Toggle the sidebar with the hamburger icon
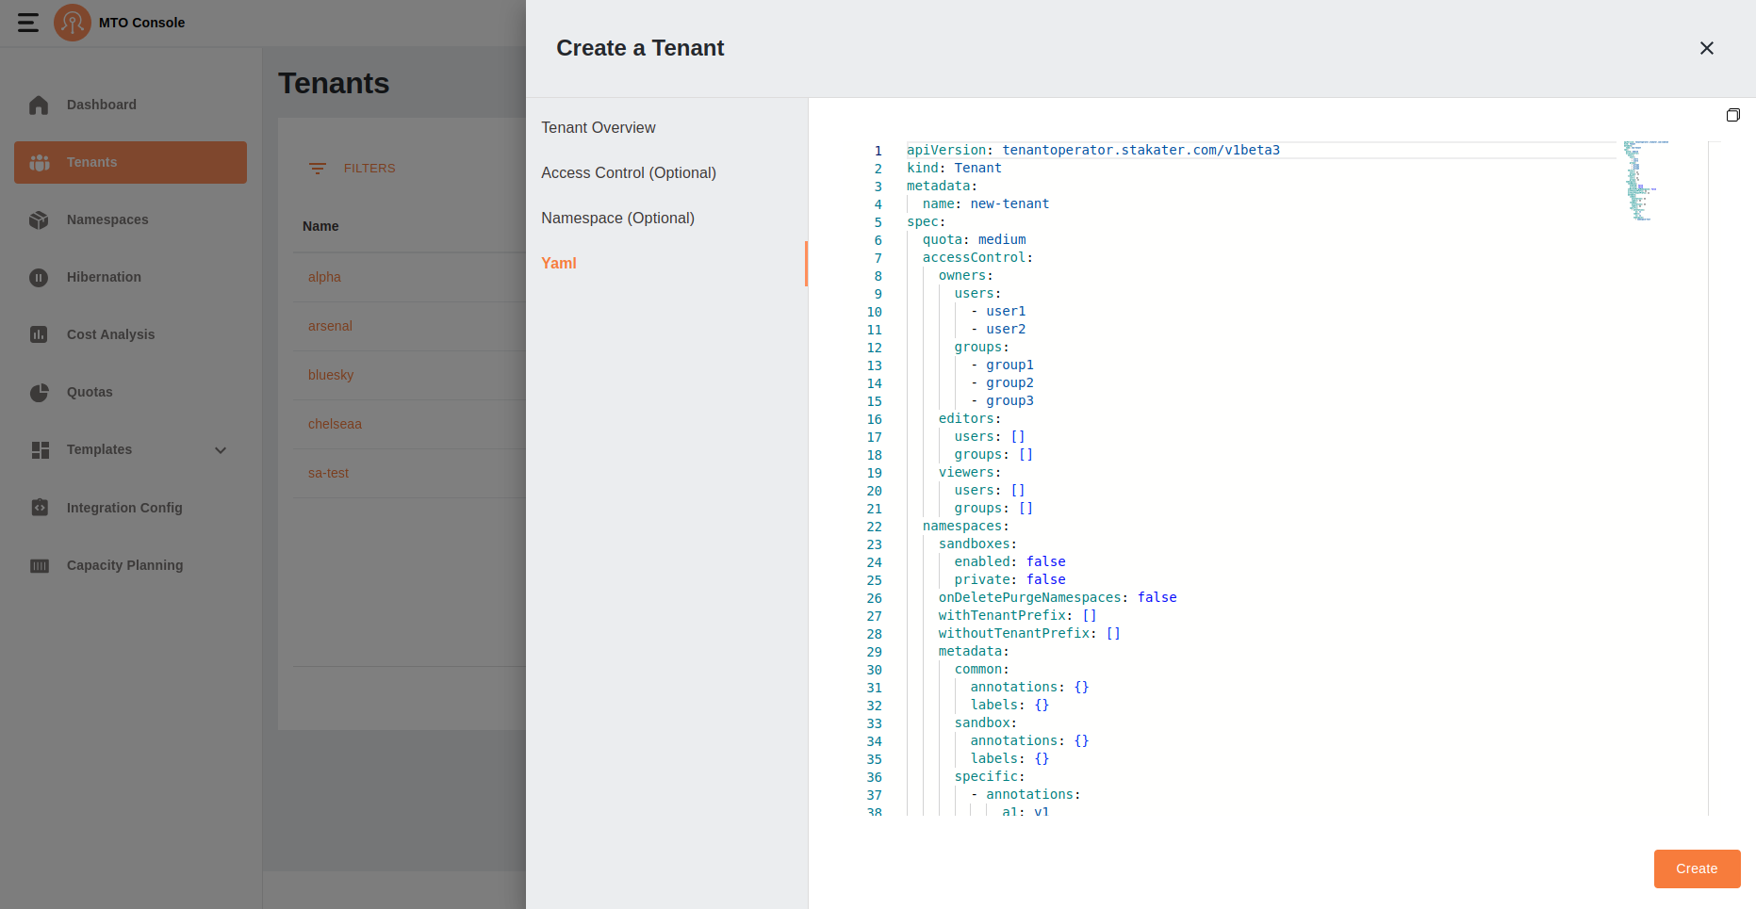Viewport: 1756px width, 909px height. (27, 23)
